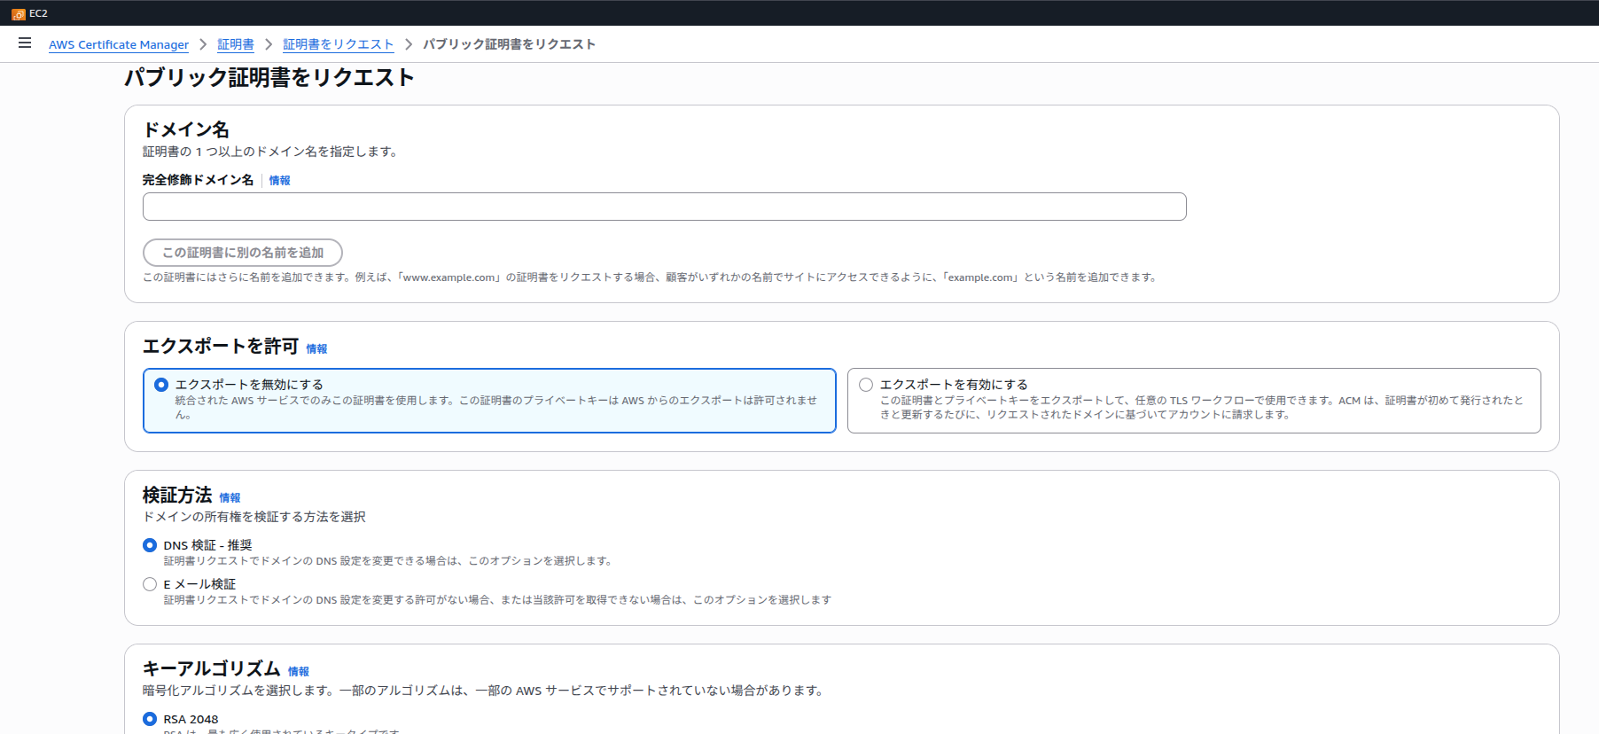Select DNS 検証 - 推奨 radio button

point(150,545)
